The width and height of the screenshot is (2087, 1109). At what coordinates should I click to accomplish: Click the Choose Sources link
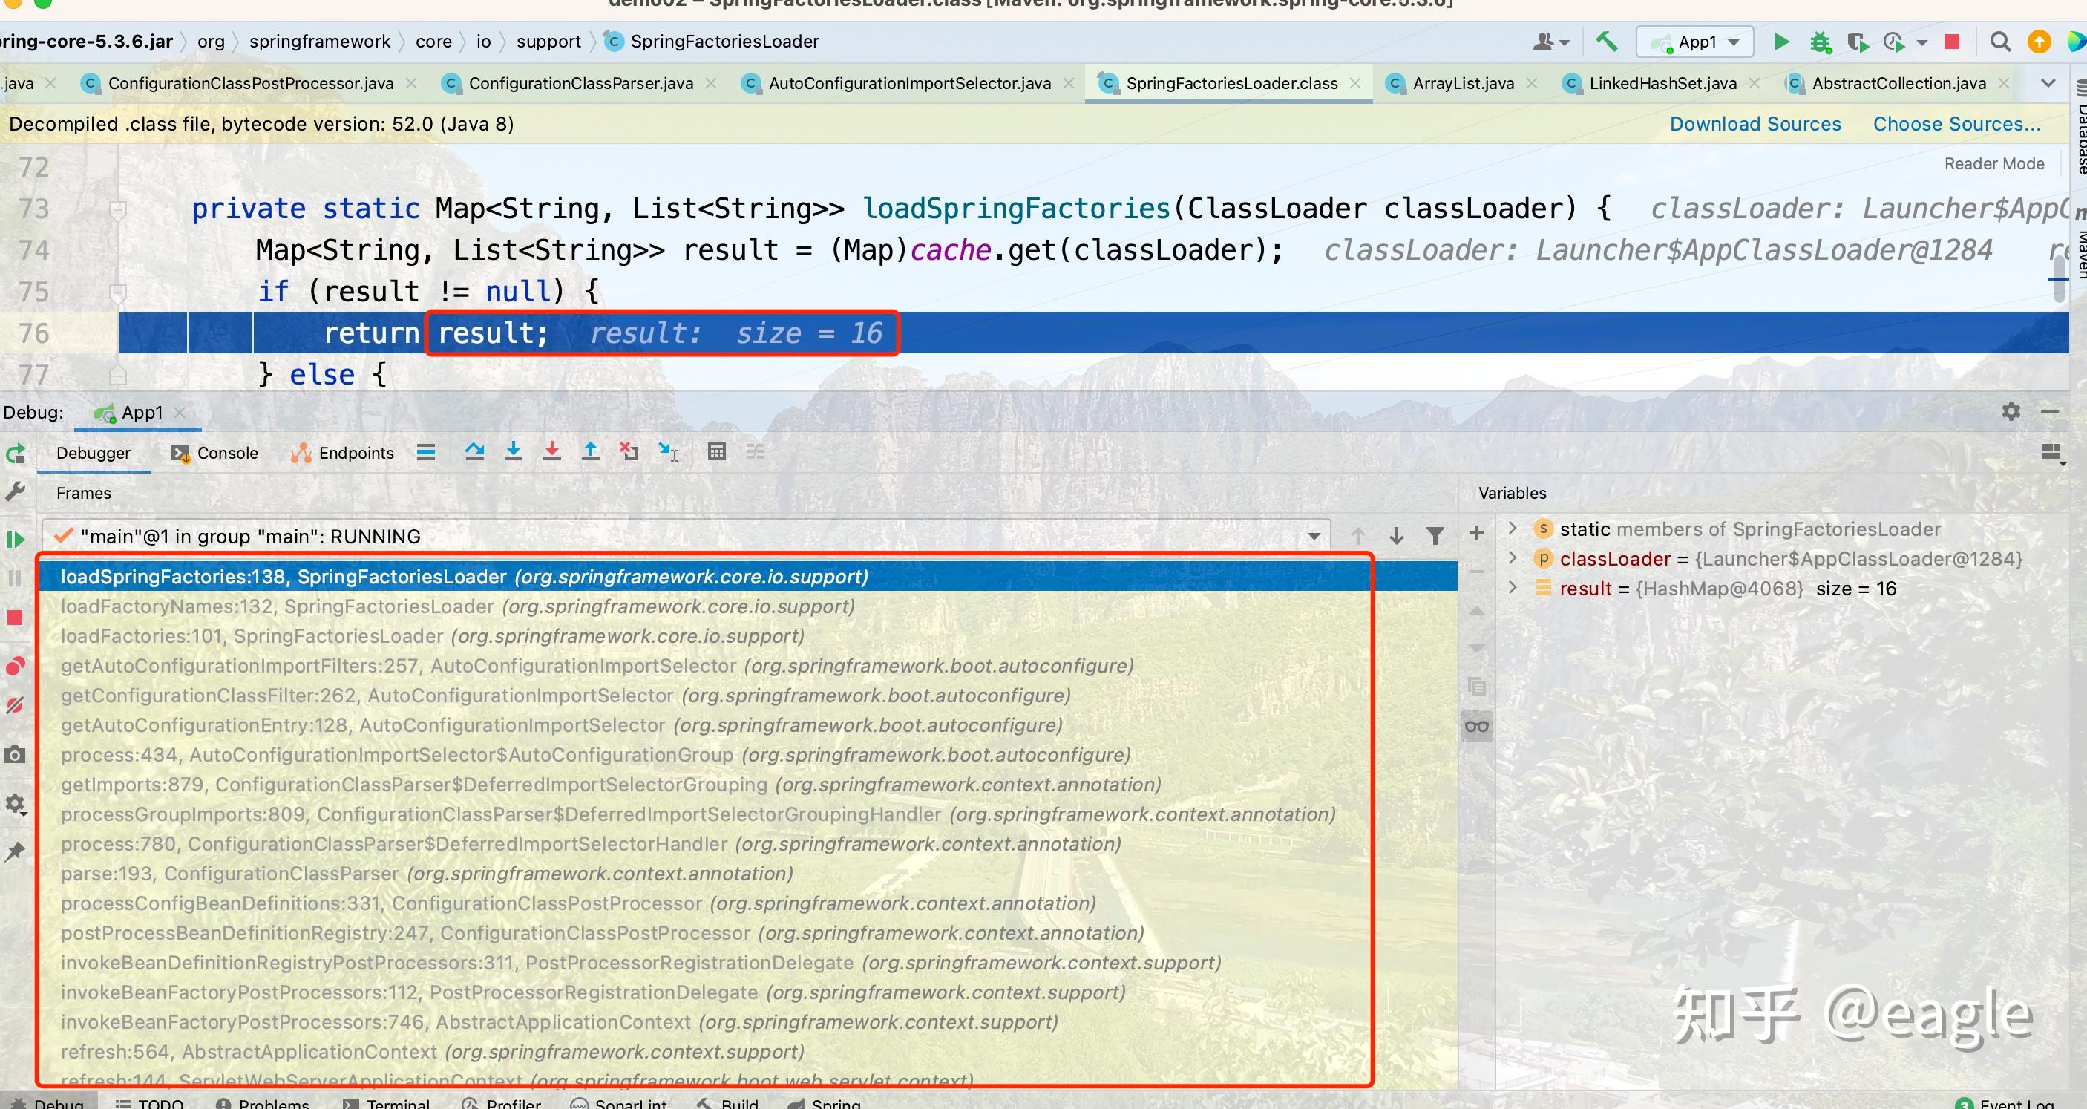point(1956,124)
